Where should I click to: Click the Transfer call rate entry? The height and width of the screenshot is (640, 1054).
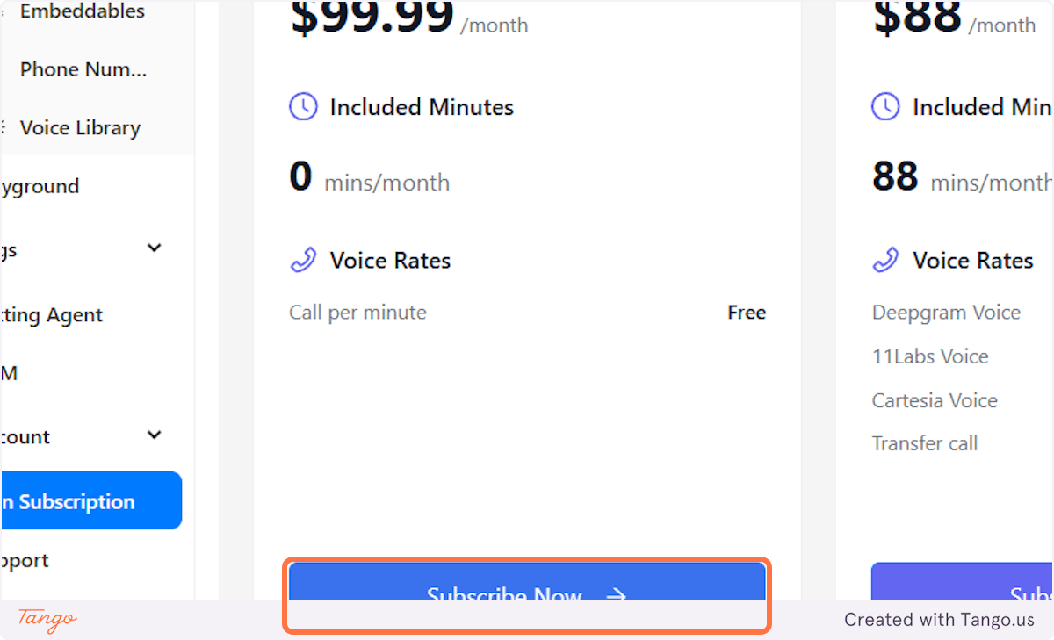(924, 443)
